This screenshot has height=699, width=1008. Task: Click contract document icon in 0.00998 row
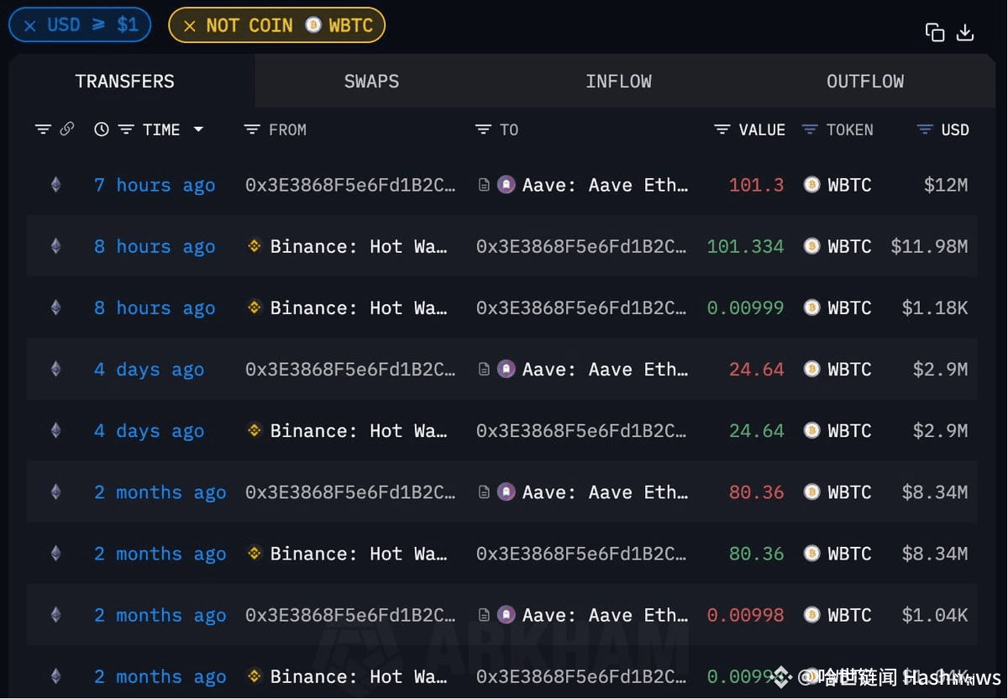click(x=484, y=615)
